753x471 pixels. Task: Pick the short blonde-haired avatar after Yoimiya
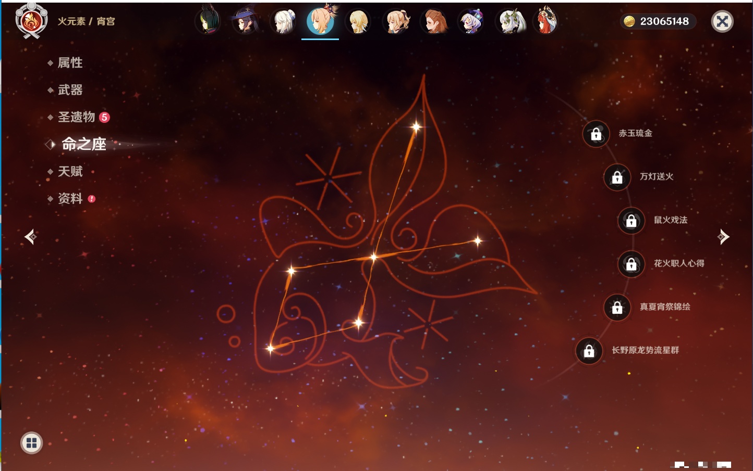pos(358,21)
